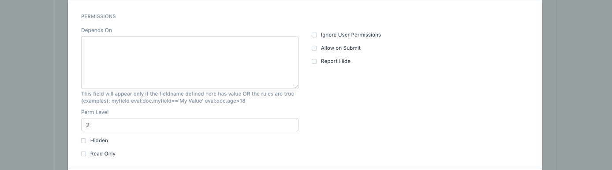Click into the Perm Level input field

[190, 125]
